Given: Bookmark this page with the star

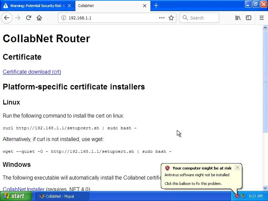Looking at the screenshot, I should pyautogui.click(x=171, y=18).
